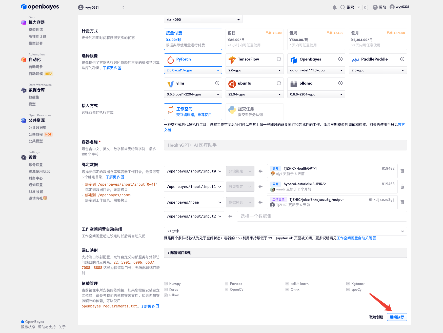The image size is (443, 333).
Task: Click the arrow next to input2 path
Action: point(230,216)
